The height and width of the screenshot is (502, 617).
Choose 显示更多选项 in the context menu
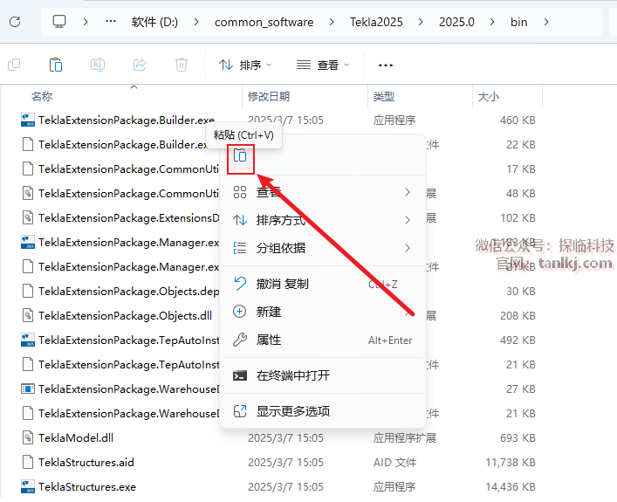(x=323, y=411)
